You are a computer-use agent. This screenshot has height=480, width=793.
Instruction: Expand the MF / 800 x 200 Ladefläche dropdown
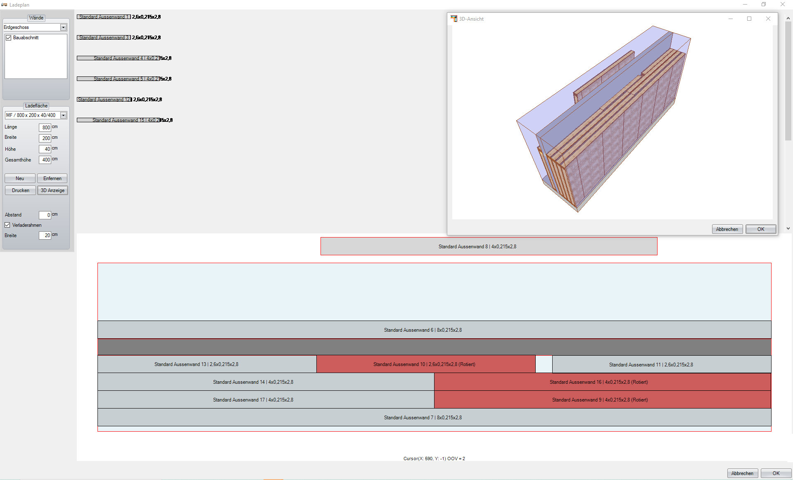tap(63, 115)
